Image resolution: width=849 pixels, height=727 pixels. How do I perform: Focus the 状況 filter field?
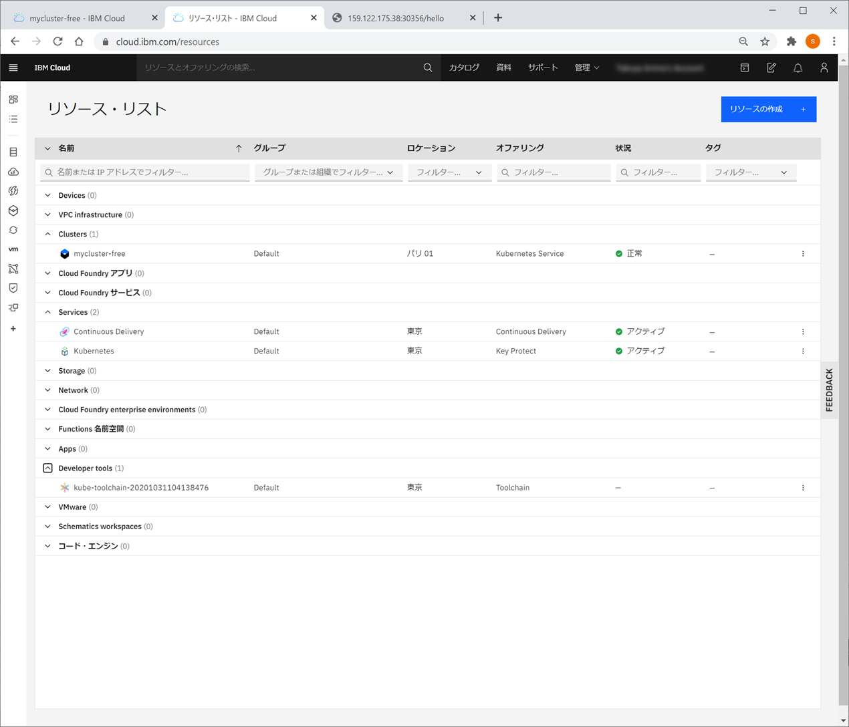coord(658,172)
